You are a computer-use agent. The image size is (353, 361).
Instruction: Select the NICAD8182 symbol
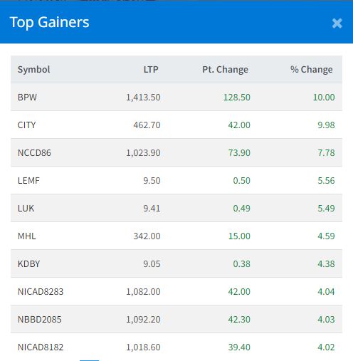(41, 347)
